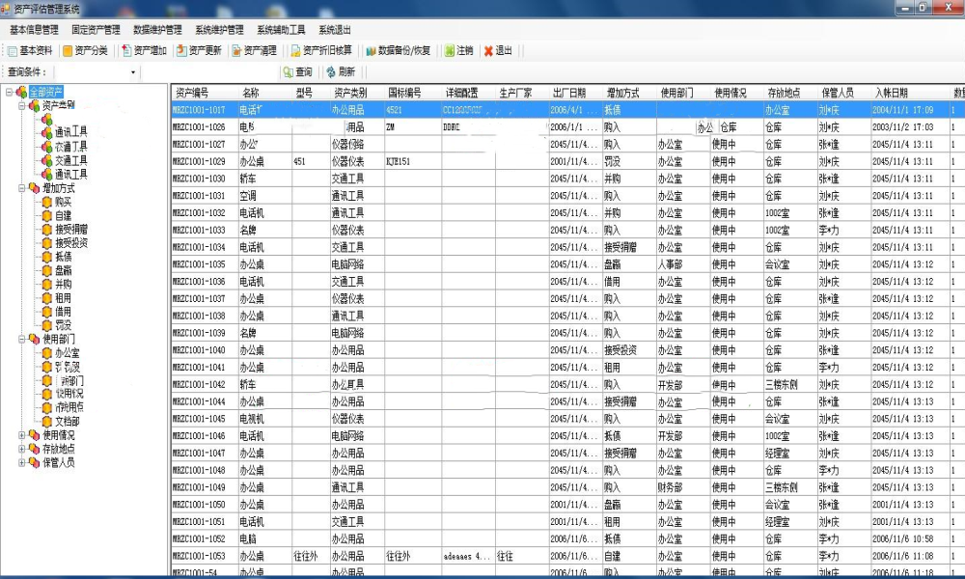Screen dimensions: 965x579
Task: Sort by 资产类别 column header
Action: tap(356, 93)
